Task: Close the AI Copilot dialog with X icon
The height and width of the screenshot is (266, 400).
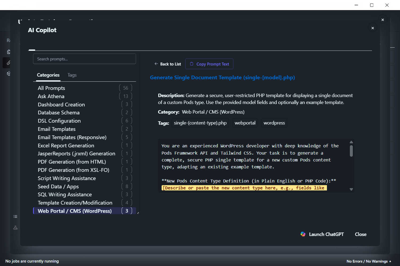Action: click(x=373, y=28)
